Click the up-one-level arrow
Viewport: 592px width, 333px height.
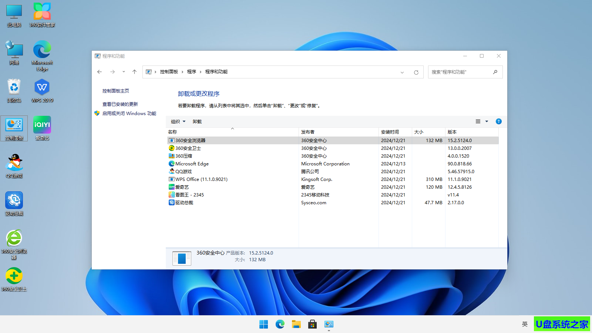click(x=134, y=72)
